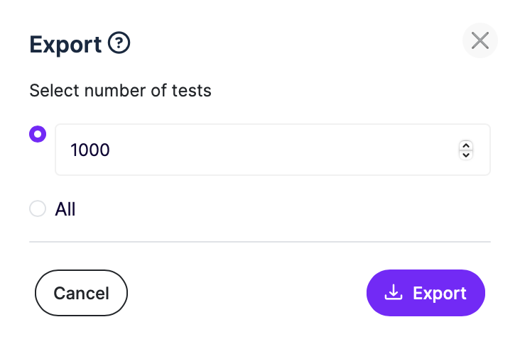Select the Cancel outlined pill button

tap(81, 293)
